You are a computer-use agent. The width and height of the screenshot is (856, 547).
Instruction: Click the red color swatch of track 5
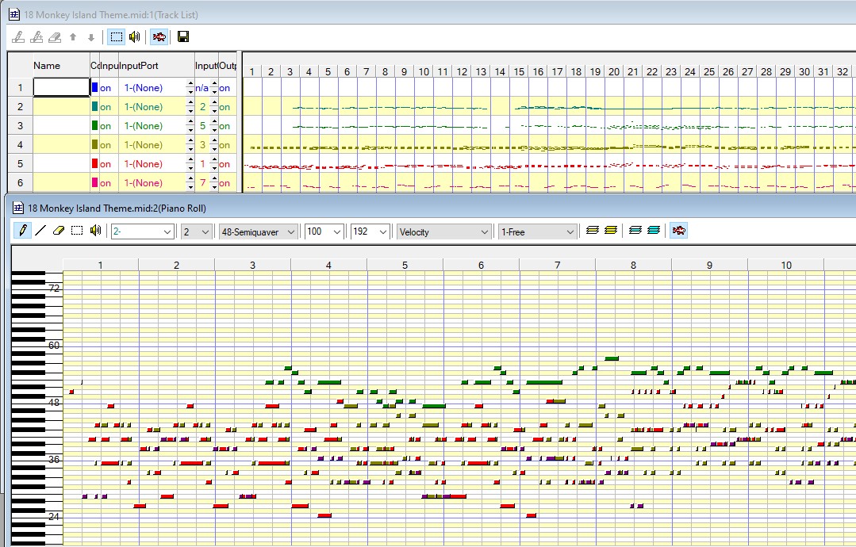pos(95,163)
